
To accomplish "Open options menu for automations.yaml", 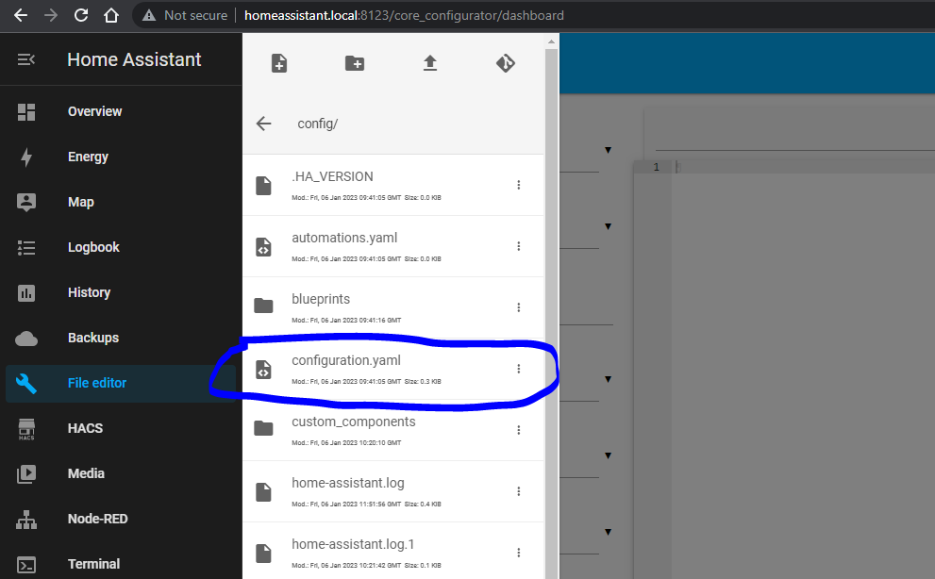I will (x=519, y=246).
